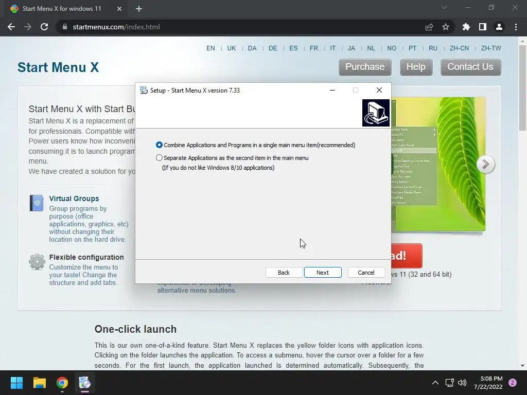Go Back in the setup wizard
The image size is (527, 395).
point(284,273)
